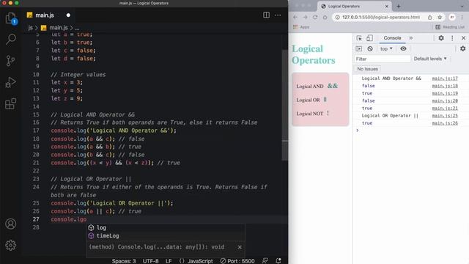Toggle the device toolbar in DevTools

click(369, 38)
